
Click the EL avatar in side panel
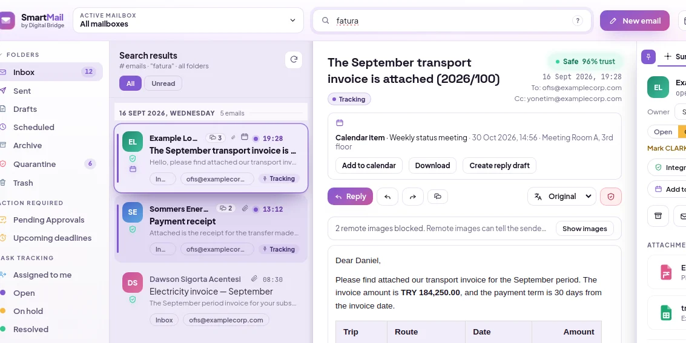coord(658,87)
